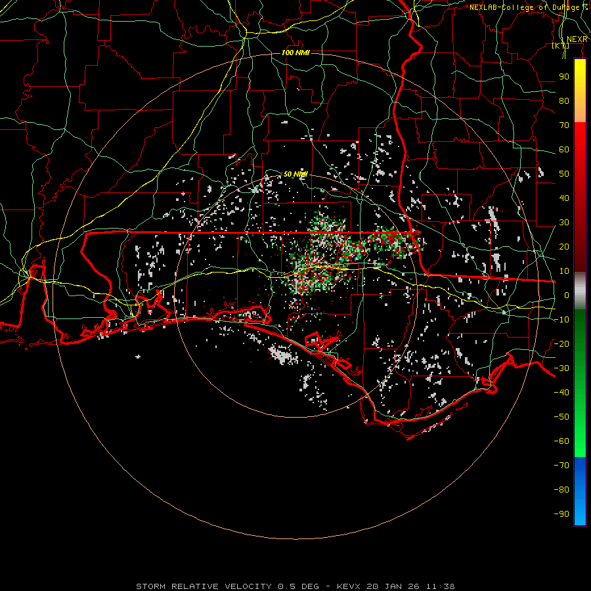591x591 pixels.
Task: Click the -50 value on velocity scale
Action: point(561,416)
